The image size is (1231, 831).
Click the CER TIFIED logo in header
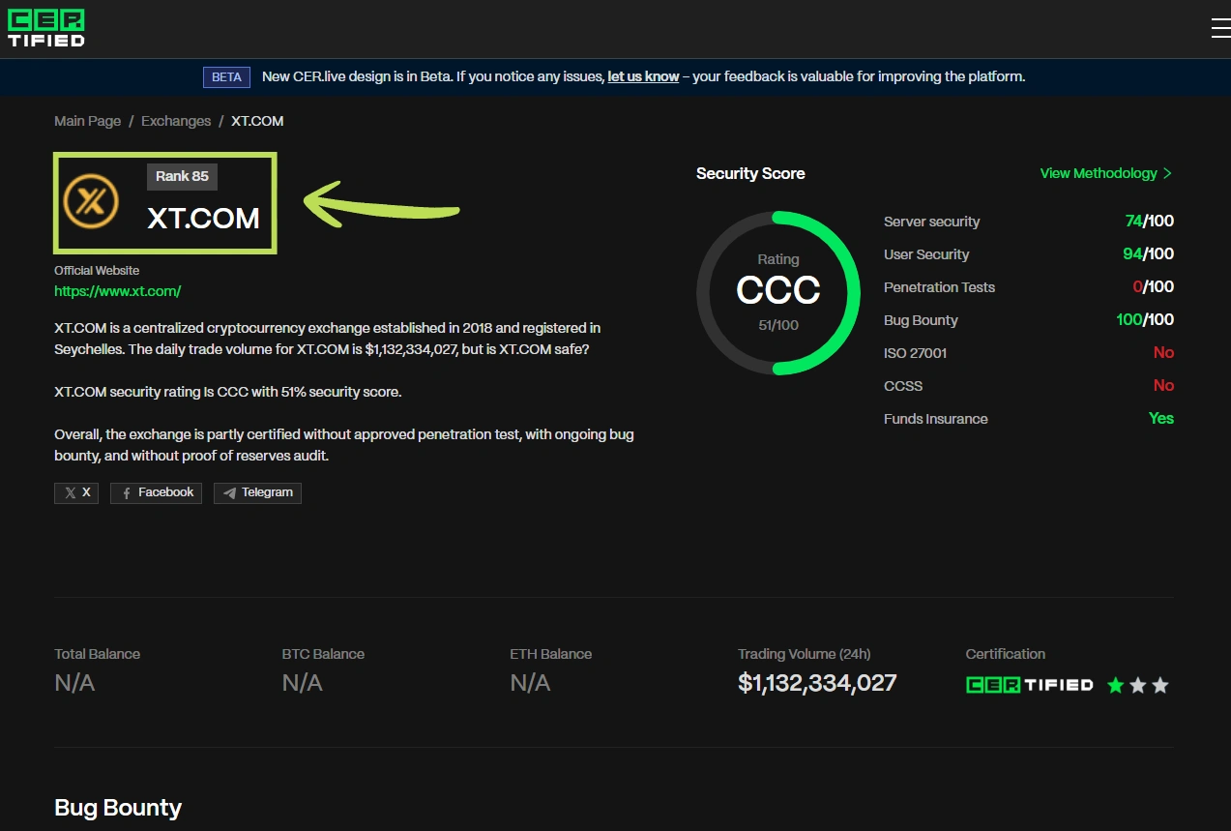pos(46,28)
